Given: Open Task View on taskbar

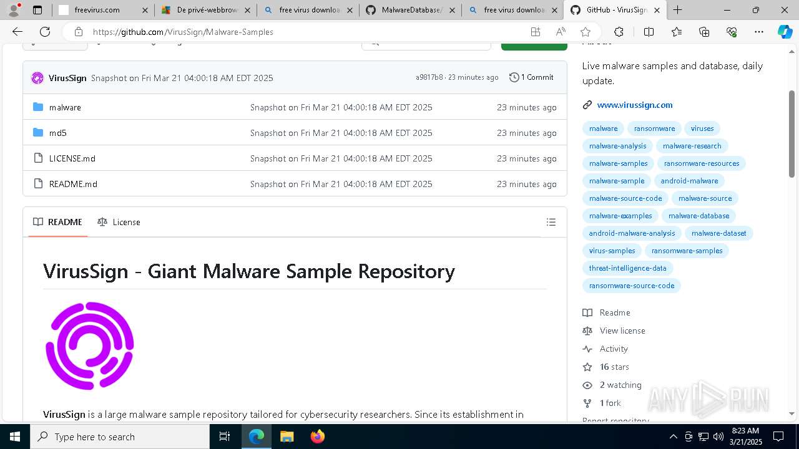Looking at the screenshot, I should 225,437.
